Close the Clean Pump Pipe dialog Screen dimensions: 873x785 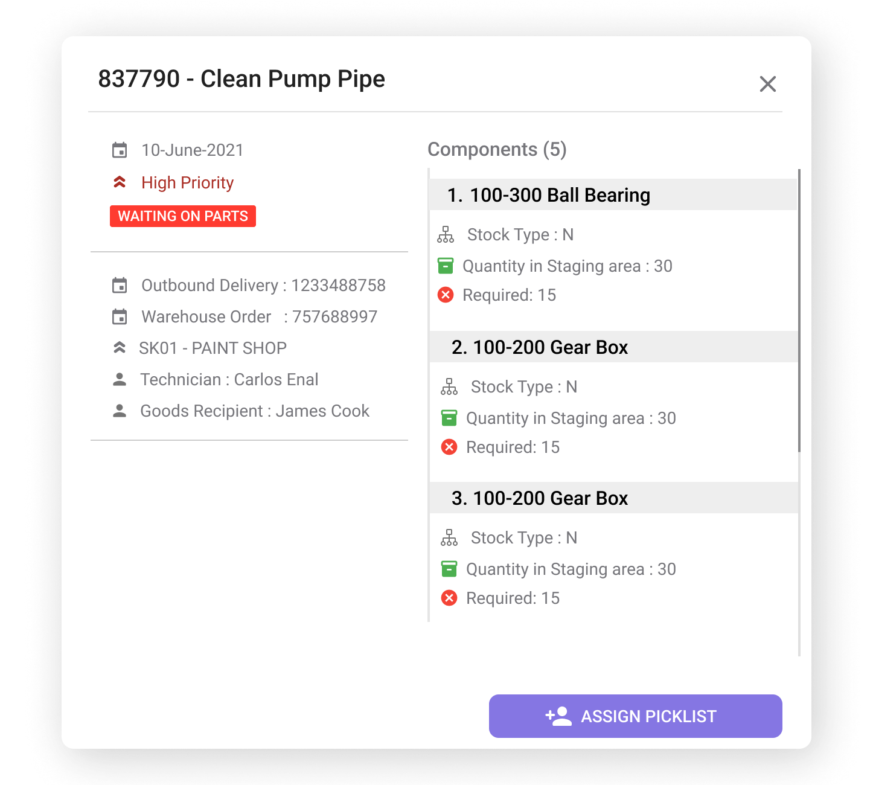point(767,84)
